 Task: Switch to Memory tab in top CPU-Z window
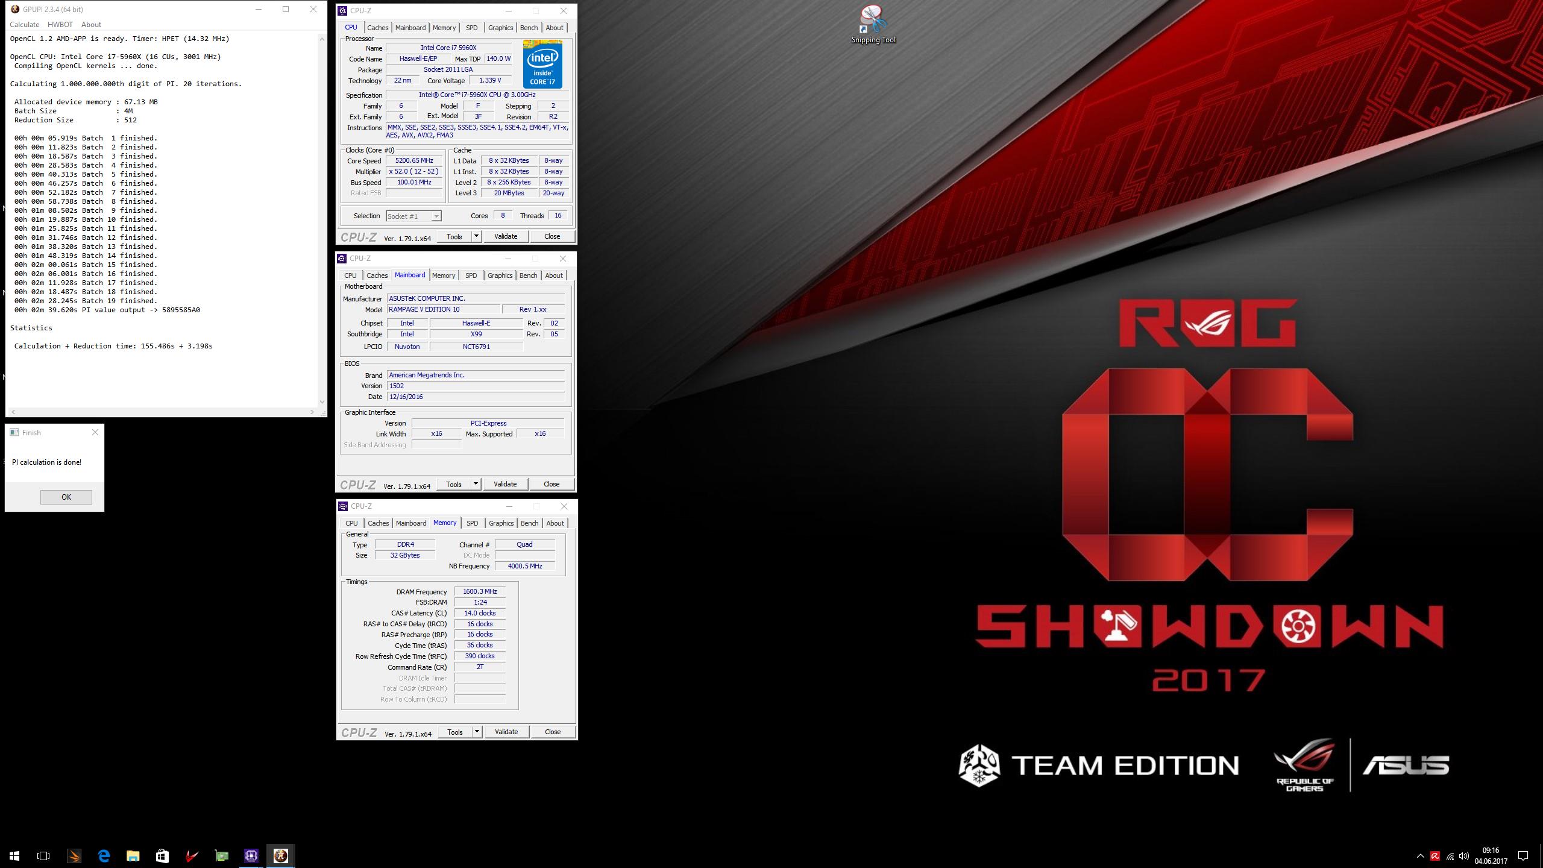click(x=444, y=28)
